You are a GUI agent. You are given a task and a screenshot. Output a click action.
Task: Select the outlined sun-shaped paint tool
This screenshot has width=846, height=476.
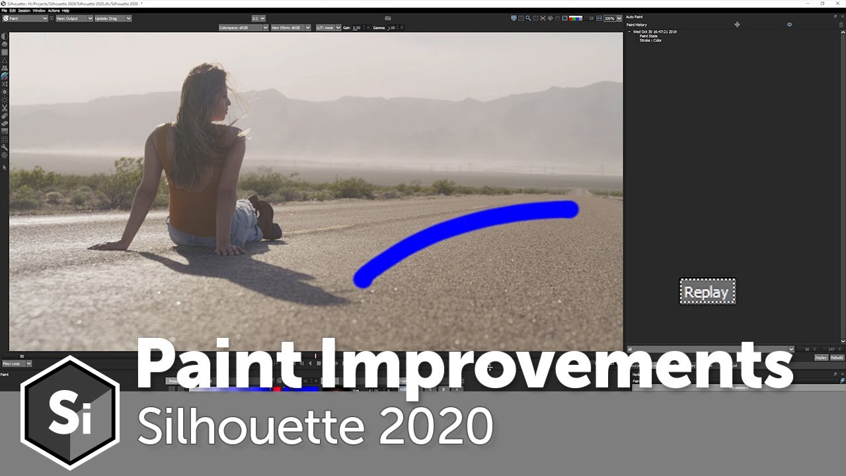pyautogui.click(x=5, y=99)
